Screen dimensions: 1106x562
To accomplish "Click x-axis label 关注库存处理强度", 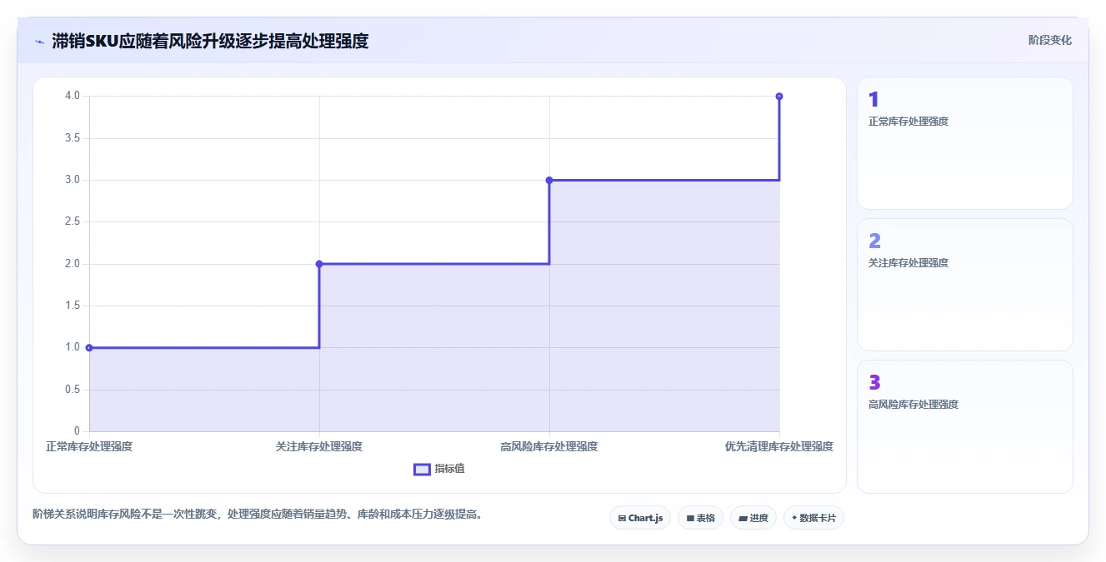I will tap(319, 446).
